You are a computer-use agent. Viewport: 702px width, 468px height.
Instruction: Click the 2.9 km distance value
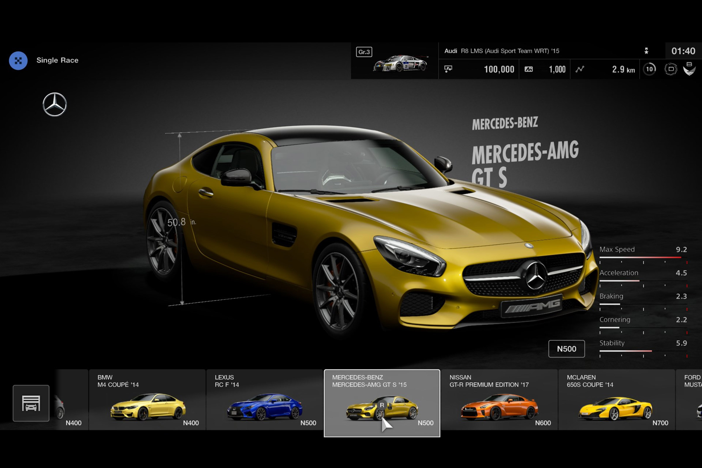tap(624, 70)
